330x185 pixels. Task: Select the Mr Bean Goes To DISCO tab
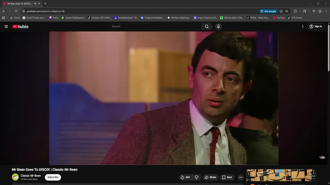[x=20, y=4]
